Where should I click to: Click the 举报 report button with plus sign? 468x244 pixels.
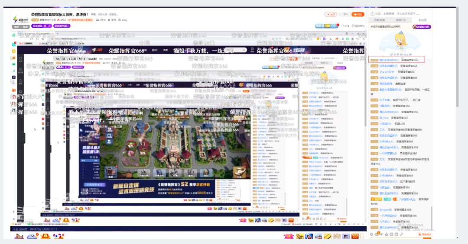331,14
